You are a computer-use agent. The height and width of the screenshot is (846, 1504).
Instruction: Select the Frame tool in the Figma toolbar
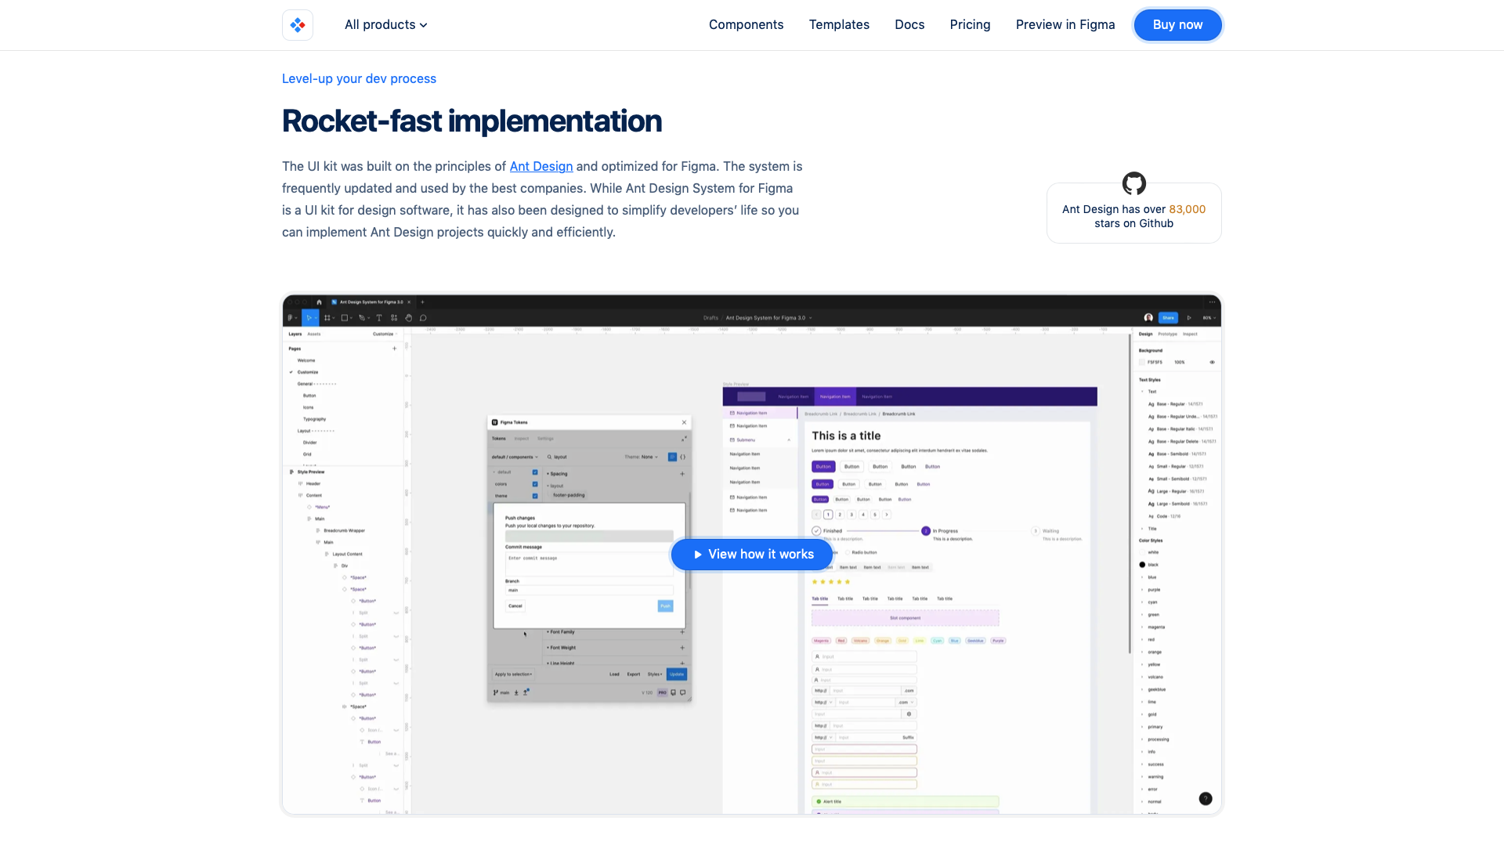click(328, 318)
